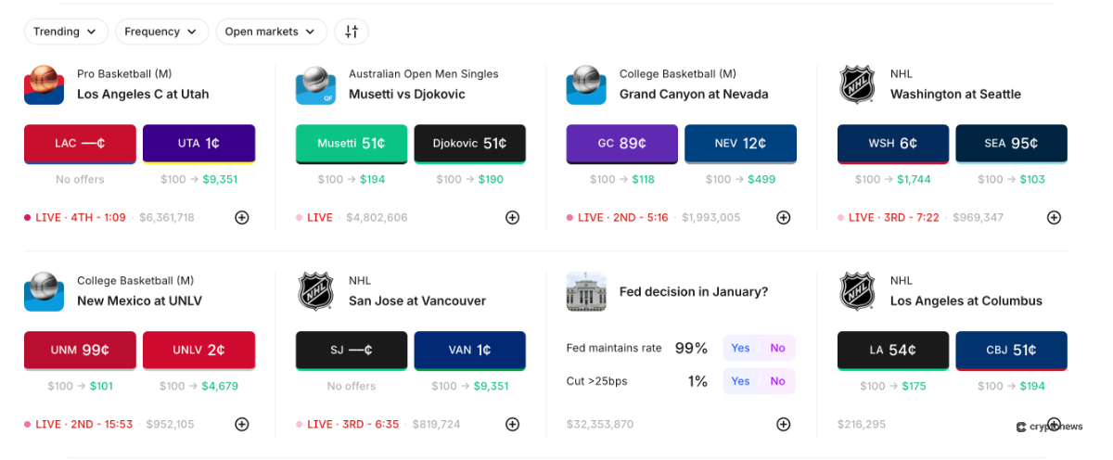Buy the Musetti 51¢ option

point(352,144)
